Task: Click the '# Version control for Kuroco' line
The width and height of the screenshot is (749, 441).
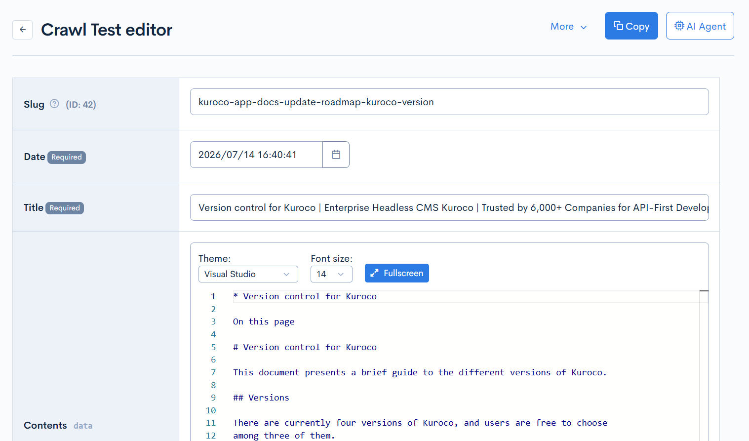Action: tap(305, 347)
